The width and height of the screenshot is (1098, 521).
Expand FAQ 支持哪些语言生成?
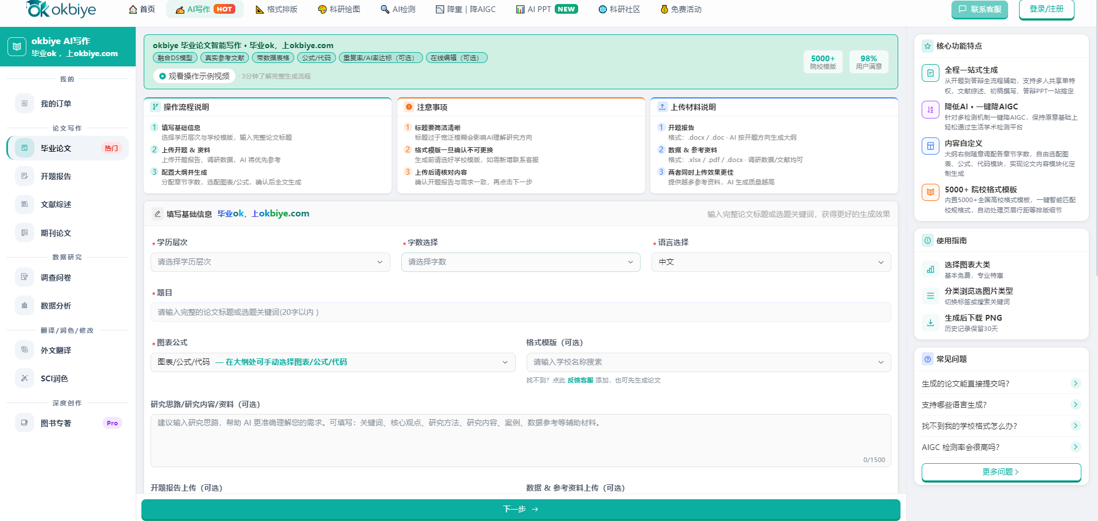[1001, 405]
